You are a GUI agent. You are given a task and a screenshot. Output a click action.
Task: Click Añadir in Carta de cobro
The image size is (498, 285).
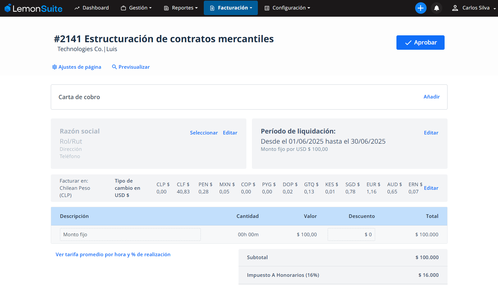[x=431, y=97]
